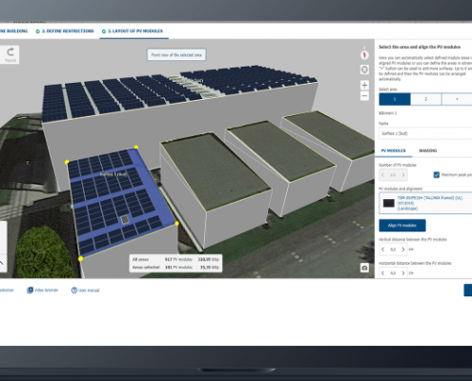Image resolution: width=472 pixels, height=381 pixels.
Task: Click the Align PV modules button
Action: click(x=402, y=226)
